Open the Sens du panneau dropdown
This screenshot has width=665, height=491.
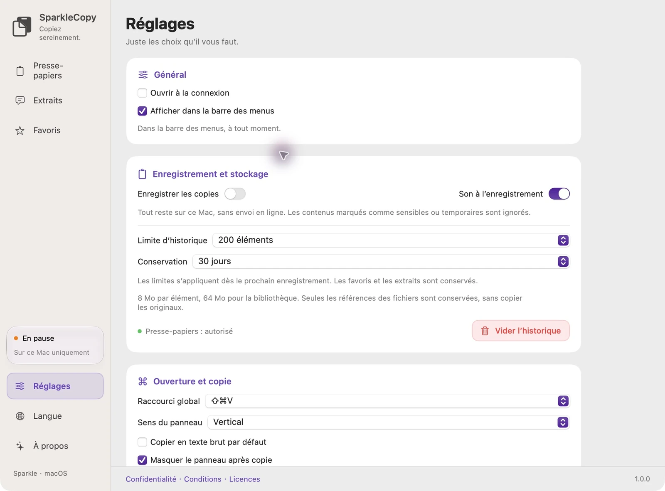point(388,422)
